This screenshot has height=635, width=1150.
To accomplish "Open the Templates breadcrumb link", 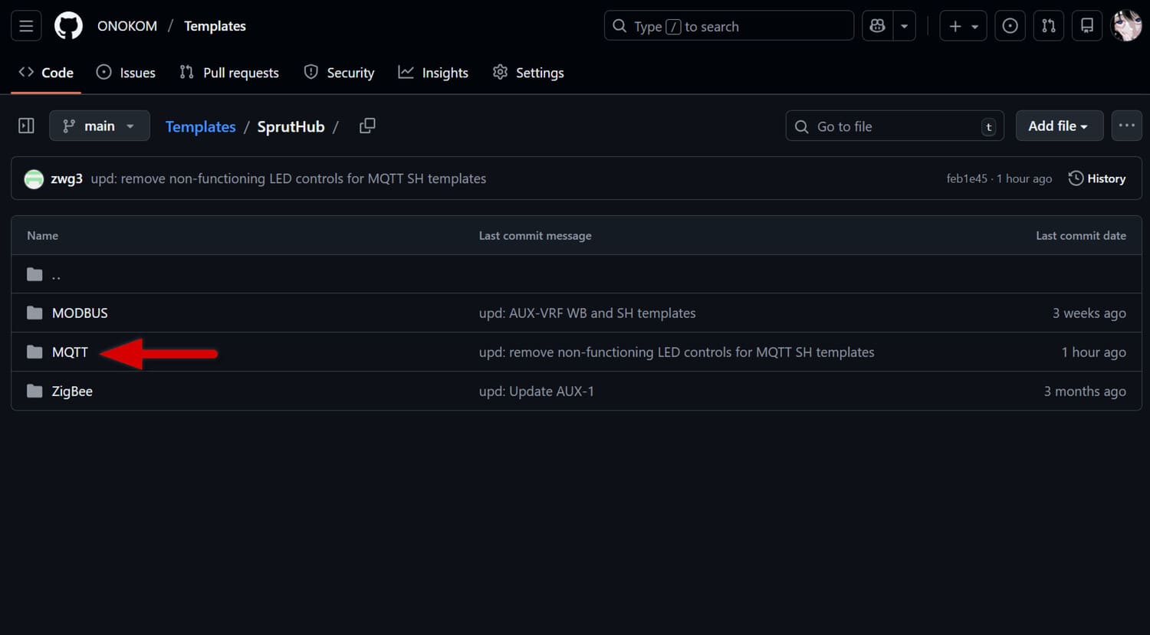I will (x=200, y=126).
